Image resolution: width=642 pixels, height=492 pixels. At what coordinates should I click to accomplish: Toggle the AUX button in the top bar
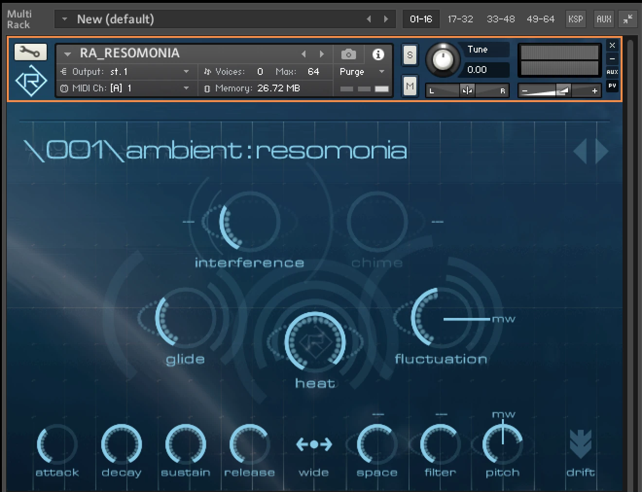604,19
